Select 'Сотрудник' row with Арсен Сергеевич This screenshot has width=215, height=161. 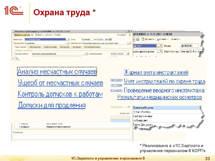tap(72, 127)
